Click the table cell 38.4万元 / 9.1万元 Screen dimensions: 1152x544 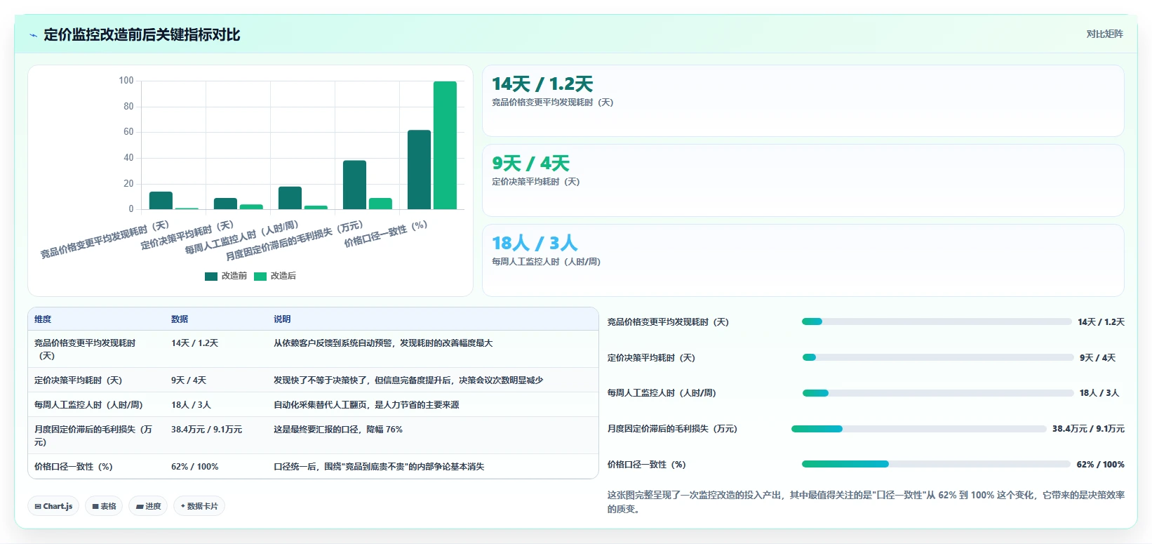206,430
